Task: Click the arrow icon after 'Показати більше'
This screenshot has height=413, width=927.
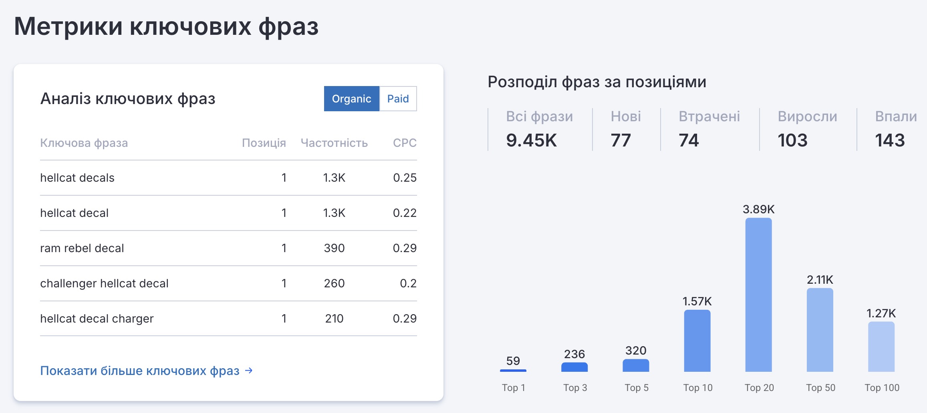Action: point(249,371)
